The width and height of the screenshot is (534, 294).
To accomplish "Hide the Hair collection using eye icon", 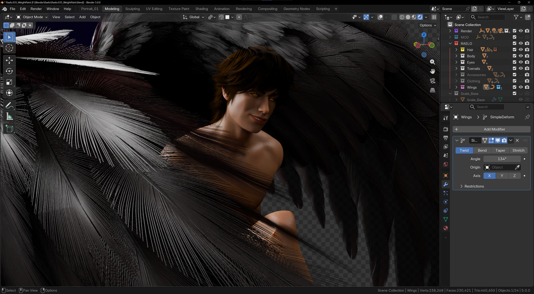I will click(521, 50).
